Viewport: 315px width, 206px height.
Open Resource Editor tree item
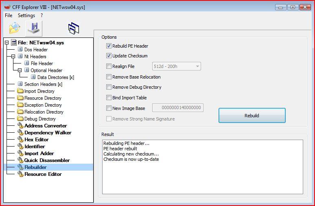pos(43,174)
